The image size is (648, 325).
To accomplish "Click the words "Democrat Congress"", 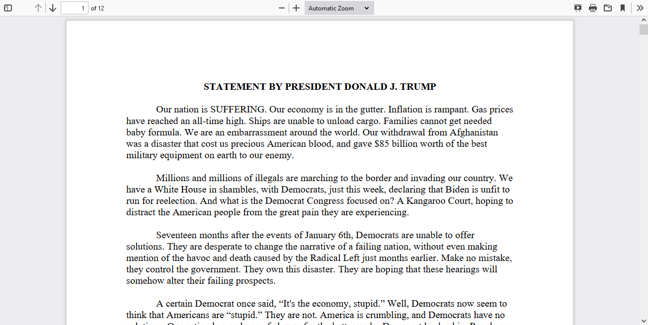I will pos(304,201).
